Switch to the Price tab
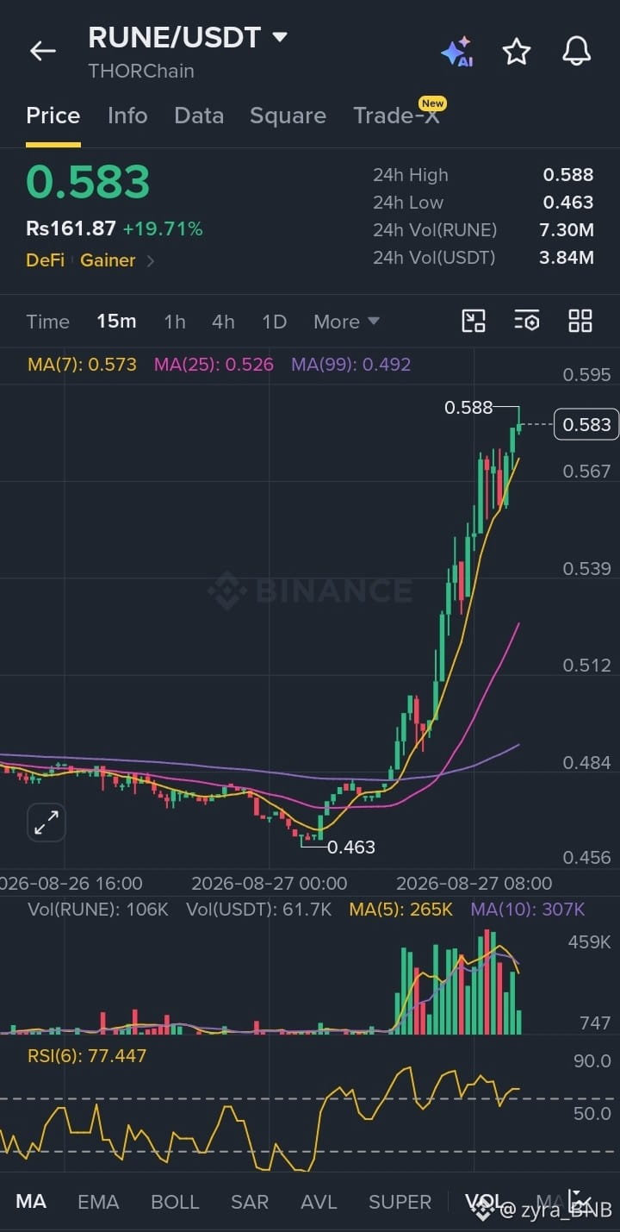 click(53, 116)
